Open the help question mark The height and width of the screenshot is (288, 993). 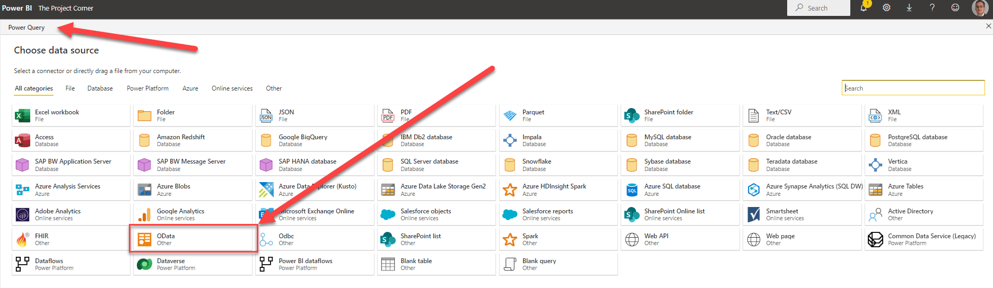tap(932, 7)
